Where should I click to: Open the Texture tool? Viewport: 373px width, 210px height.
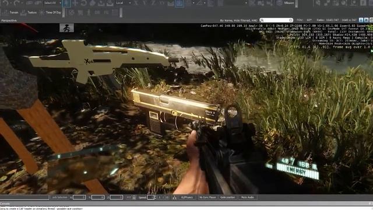click(x=29, y=12)
